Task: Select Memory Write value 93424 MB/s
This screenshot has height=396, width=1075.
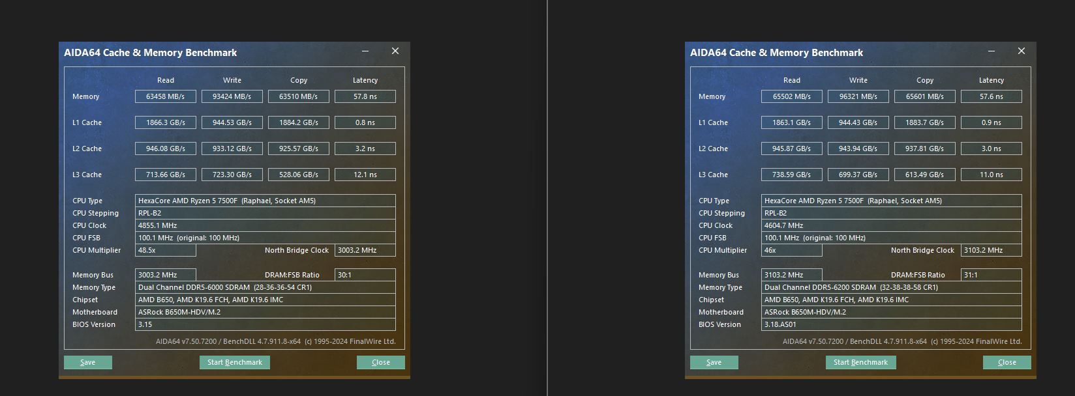Action: (232, 96)
